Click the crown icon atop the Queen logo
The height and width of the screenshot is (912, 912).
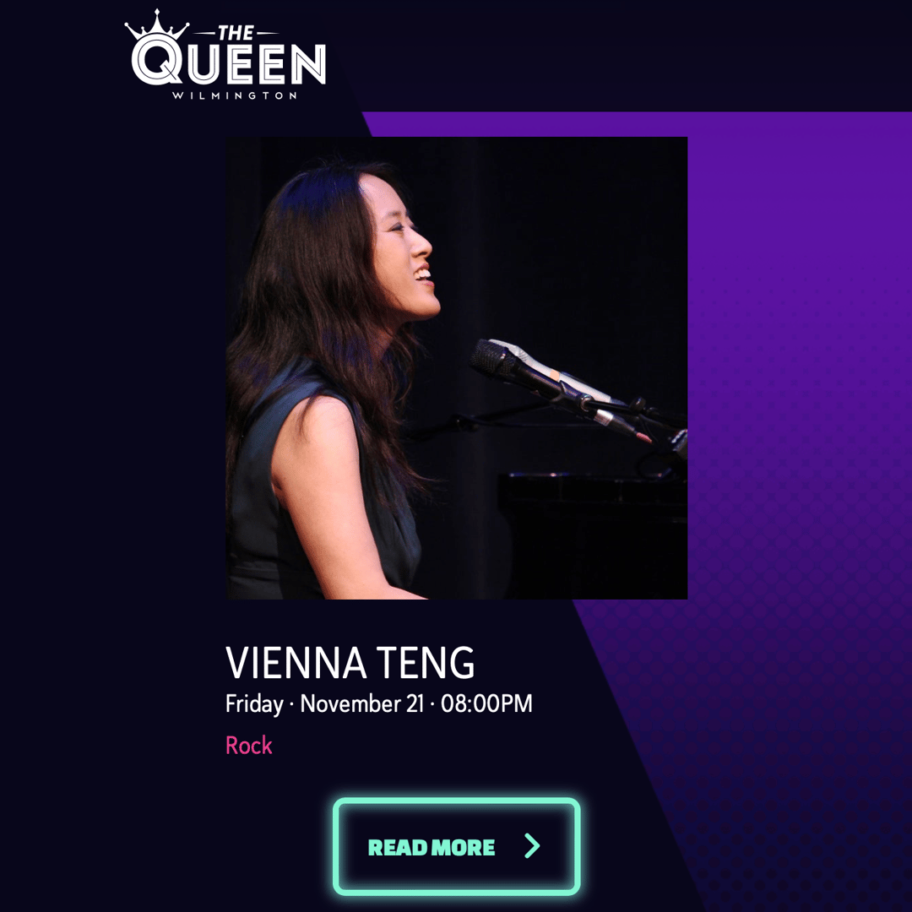tap(156, 25)
